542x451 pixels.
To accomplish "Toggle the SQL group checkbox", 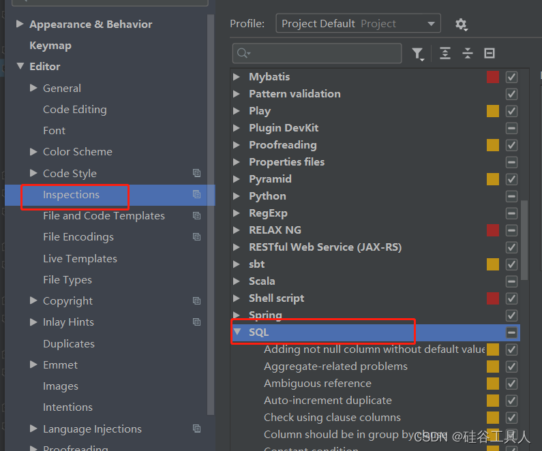I will coord(511,332).
